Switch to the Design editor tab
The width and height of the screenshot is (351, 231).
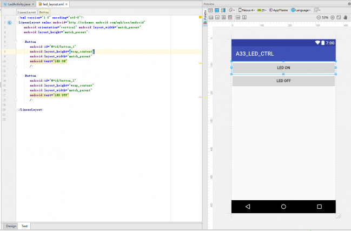[11, 226]
